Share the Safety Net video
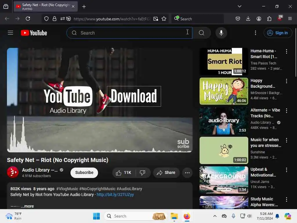The height and width of the screenshot is (223, 297). click(x=166, y=173)
